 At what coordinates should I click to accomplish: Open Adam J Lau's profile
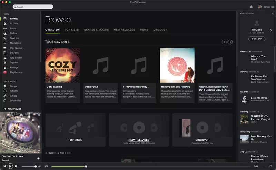245,52
